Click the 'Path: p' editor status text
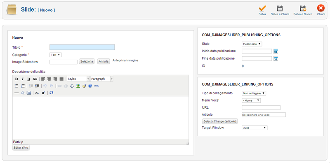The height and width of the screenshot is (163, 330). (18, 142)
